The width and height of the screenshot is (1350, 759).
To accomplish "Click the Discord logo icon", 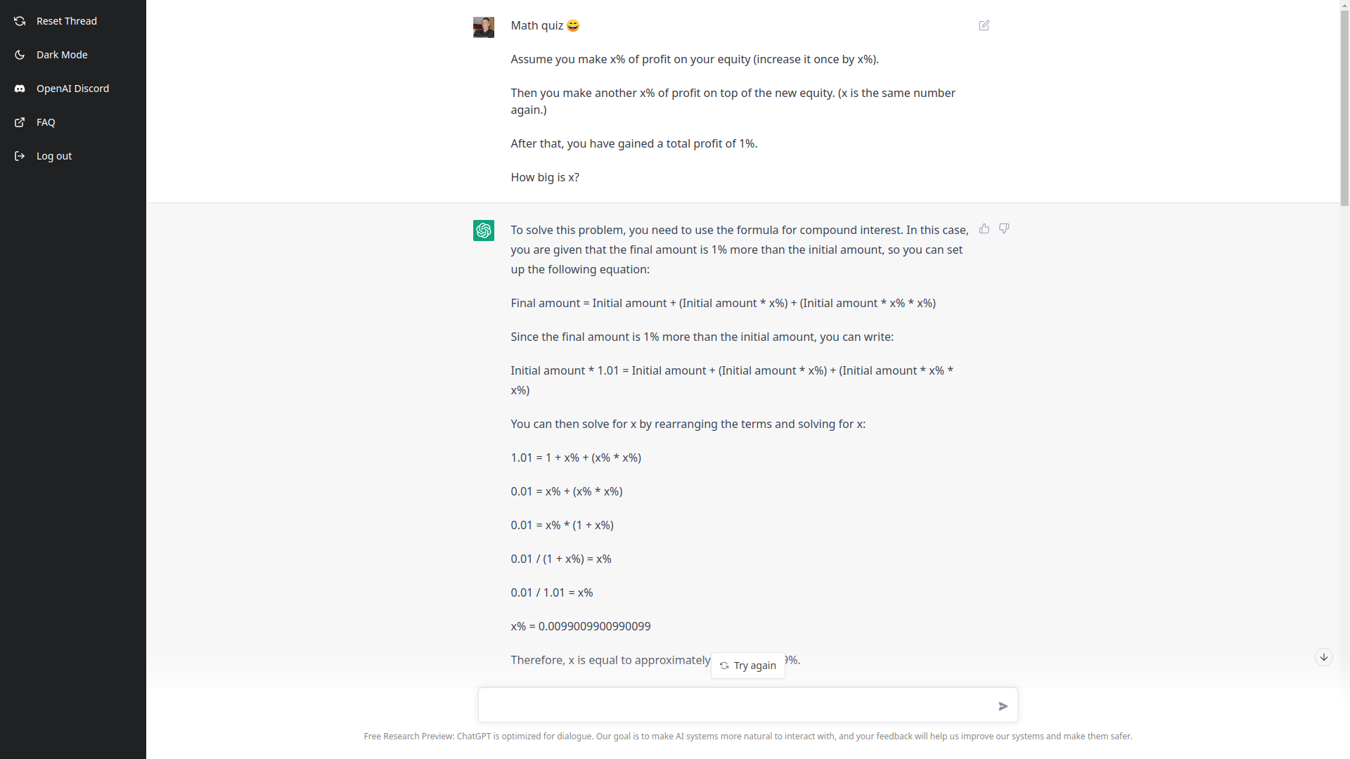I will point(20,89).
